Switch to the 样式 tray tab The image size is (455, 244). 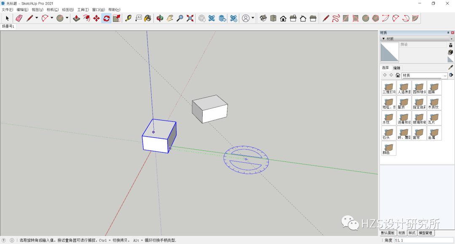[412, 233]
